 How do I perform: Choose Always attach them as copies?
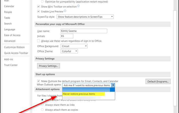coord(42,110)
